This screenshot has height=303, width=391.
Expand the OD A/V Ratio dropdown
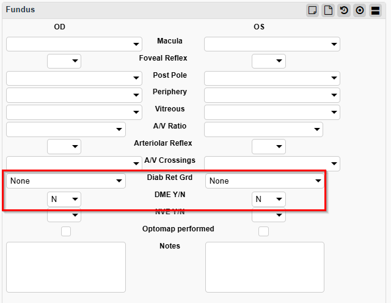point(66,129)
